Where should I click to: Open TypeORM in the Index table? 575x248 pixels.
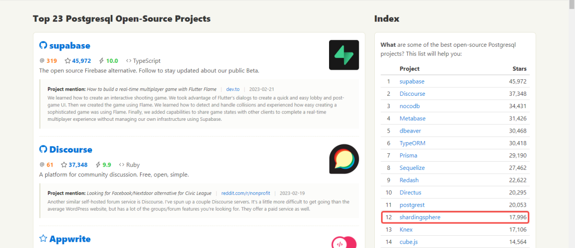pos(413,143)
